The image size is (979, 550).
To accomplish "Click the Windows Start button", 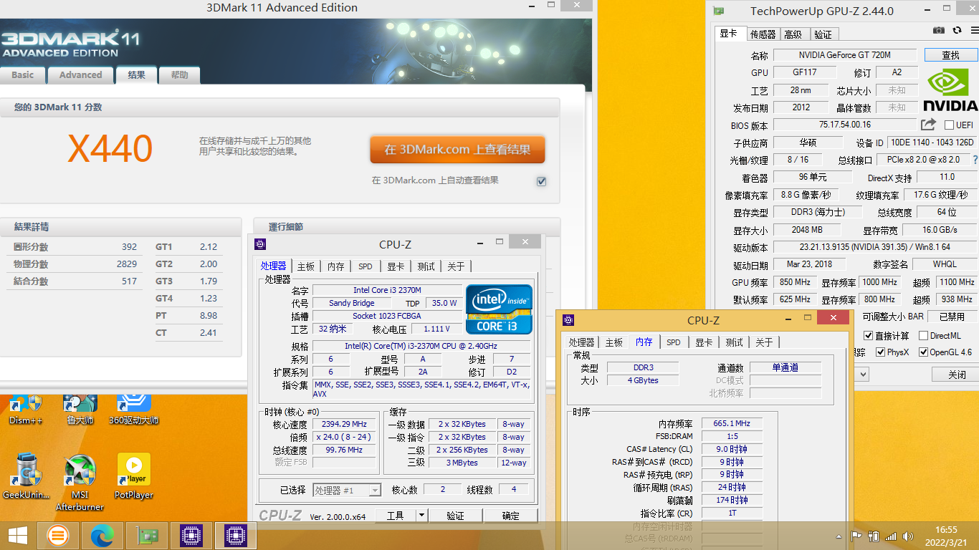I will pos(18,535).
